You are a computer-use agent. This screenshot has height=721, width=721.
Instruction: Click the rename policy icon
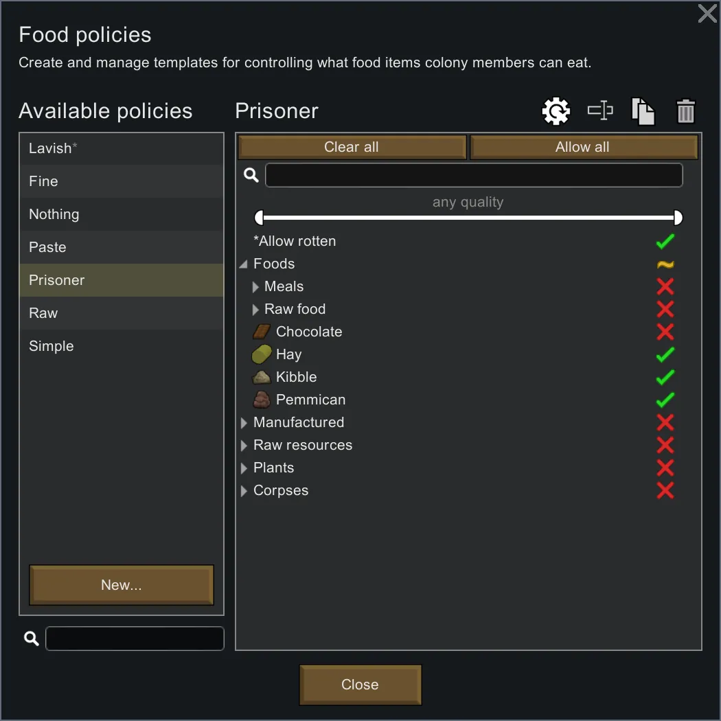tap(600, 111)
